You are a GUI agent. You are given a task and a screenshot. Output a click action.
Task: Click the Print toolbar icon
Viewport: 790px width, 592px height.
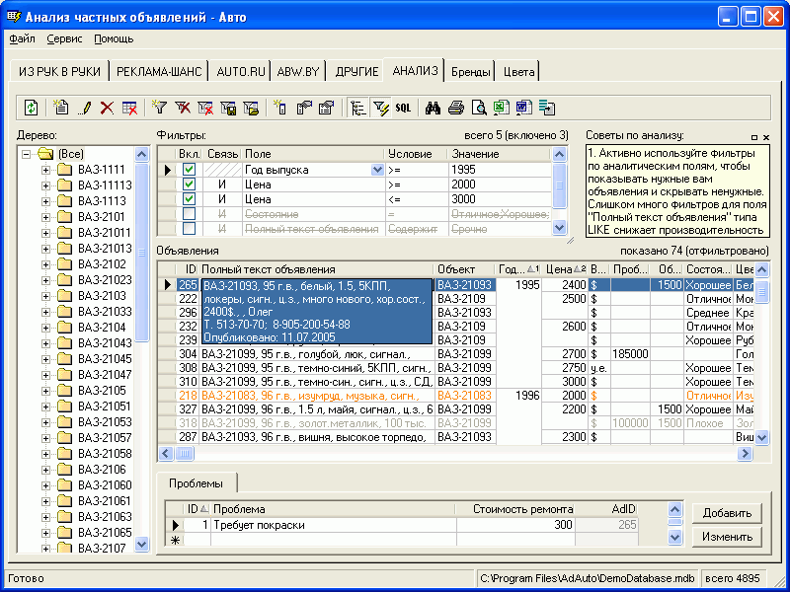(x=457, y=109)
